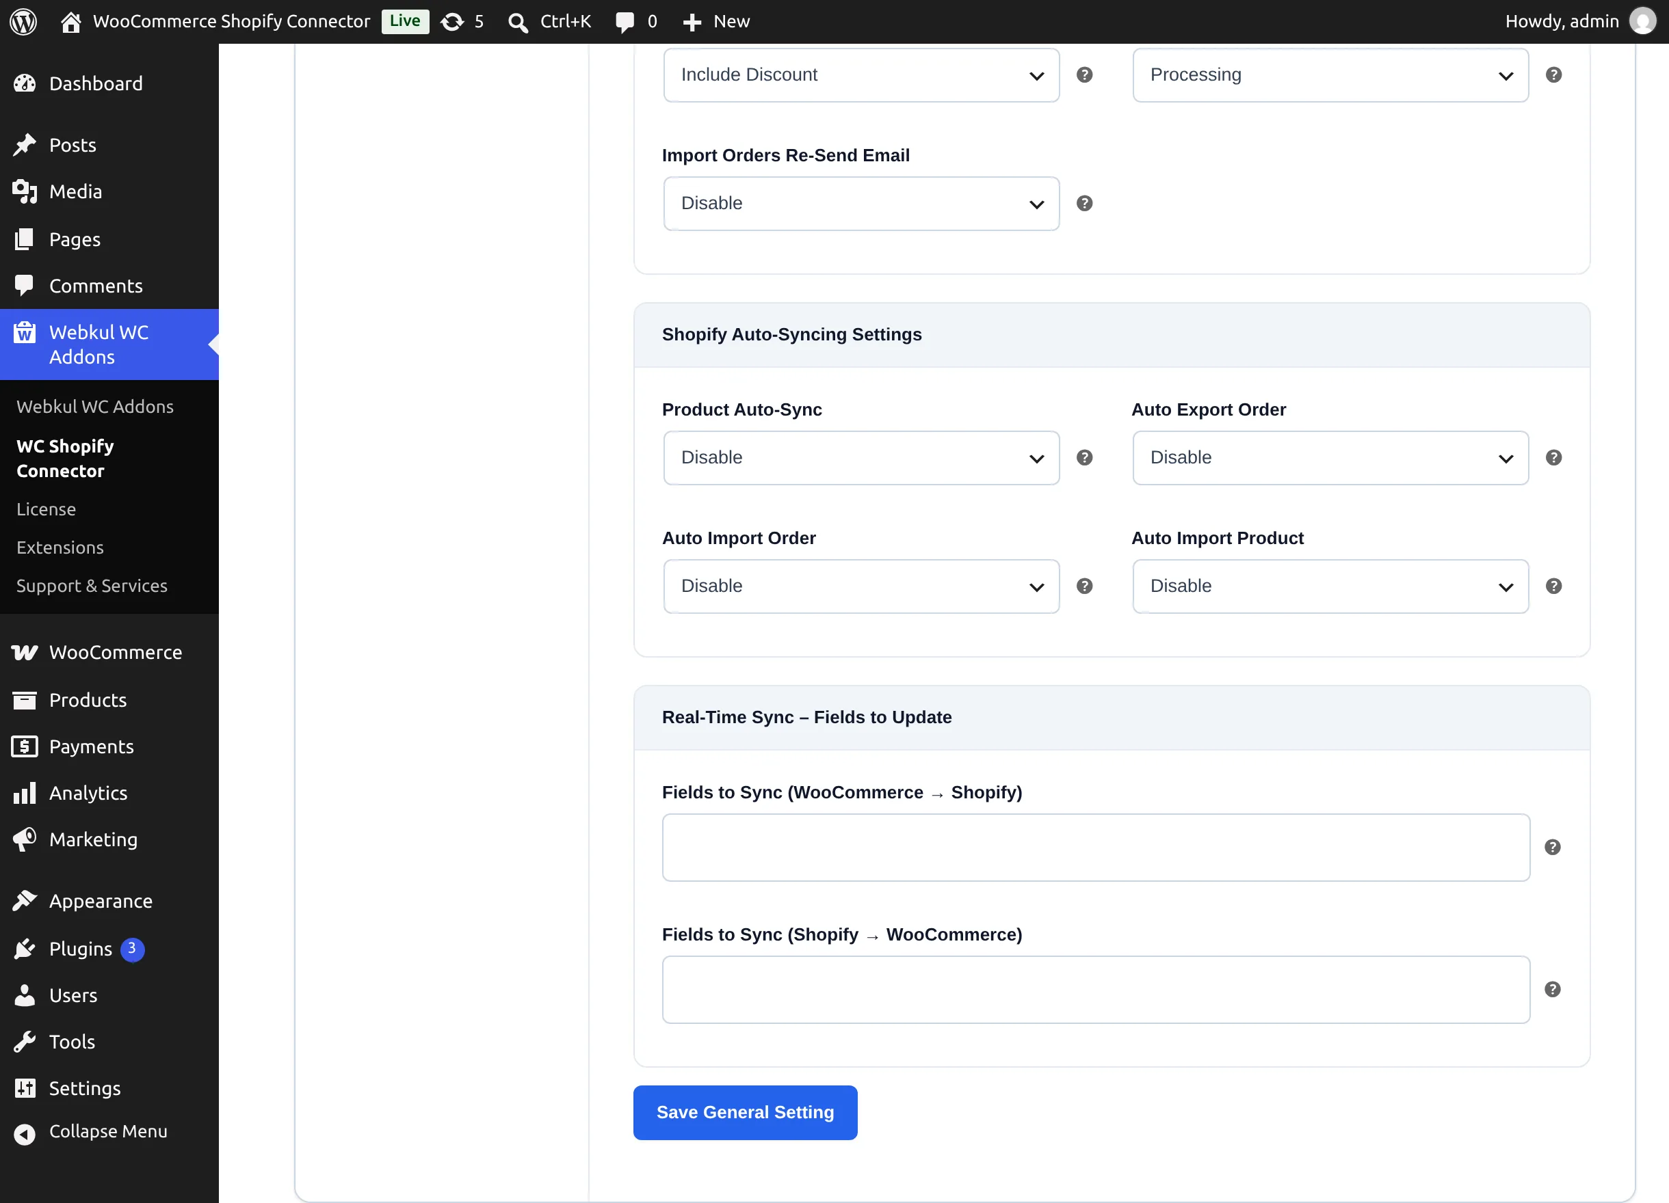The image size is (1669, 1203).
Task: Click the admin avatar icon
Action: click(x=1642, y=21)
